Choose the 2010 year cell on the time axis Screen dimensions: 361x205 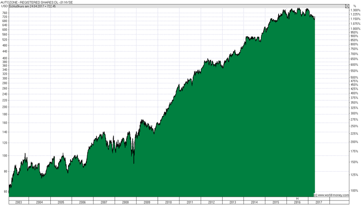(168, 202)
